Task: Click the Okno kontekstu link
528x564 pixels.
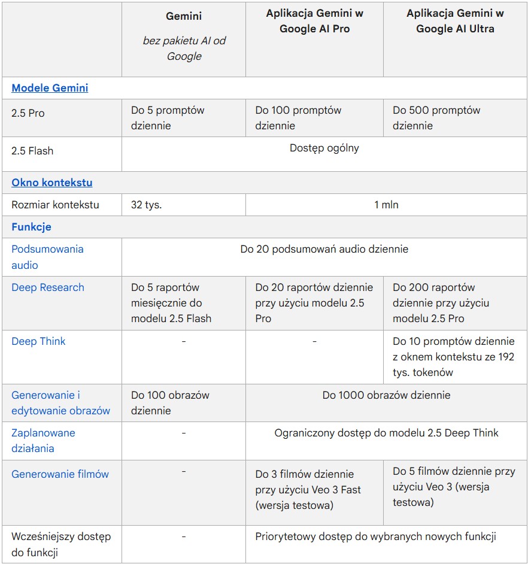Action: click(52, 183)
